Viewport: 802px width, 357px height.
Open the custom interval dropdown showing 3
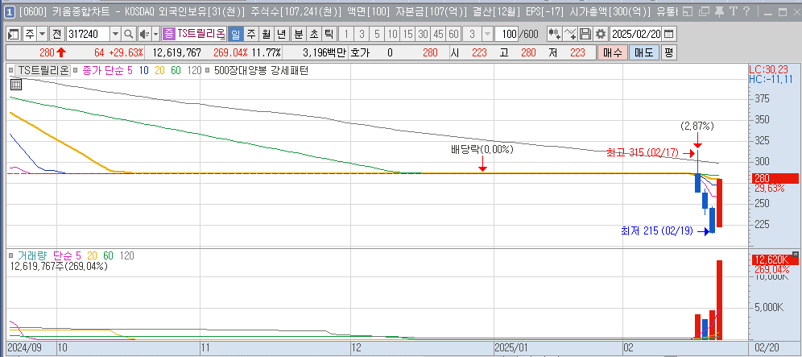pyautogui.click(x=487, y=35)
